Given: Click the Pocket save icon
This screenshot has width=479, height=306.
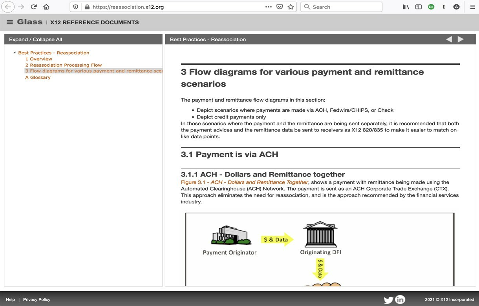Looking at the screenshot, I should tap(280, 7).
